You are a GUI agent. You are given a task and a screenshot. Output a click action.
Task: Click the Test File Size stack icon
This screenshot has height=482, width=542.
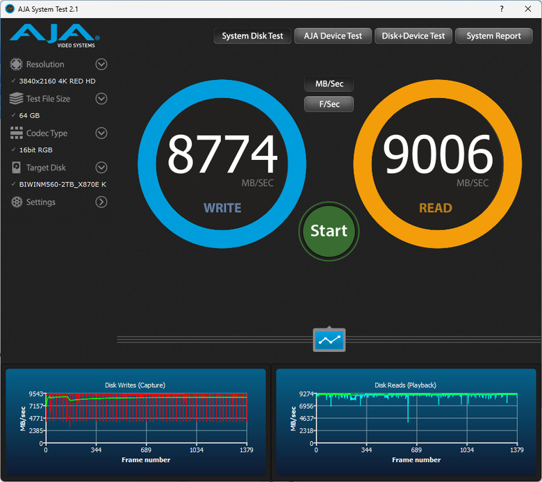[16, 99]
